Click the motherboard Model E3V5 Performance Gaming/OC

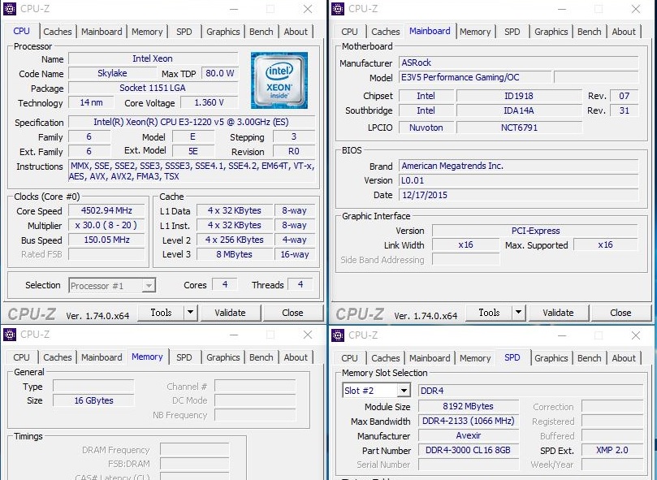point(475,77)
